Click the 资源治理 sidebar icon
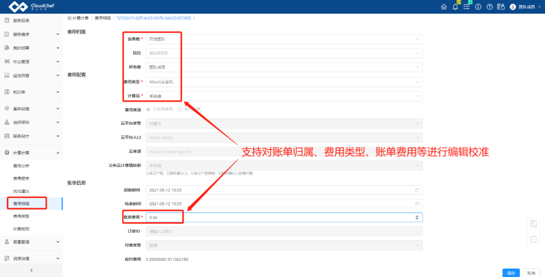This screenshot has height=277, width=545. click(x=7, y=258)
